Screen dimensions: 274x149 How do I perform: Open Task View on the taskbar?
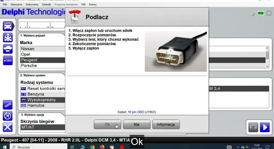(x=72, y=147)
